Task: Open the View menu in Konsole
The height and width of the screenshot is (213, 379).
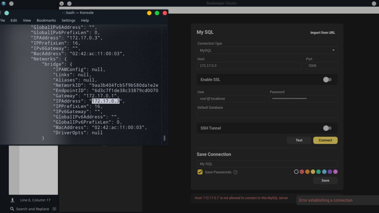Action: point(27,20)
